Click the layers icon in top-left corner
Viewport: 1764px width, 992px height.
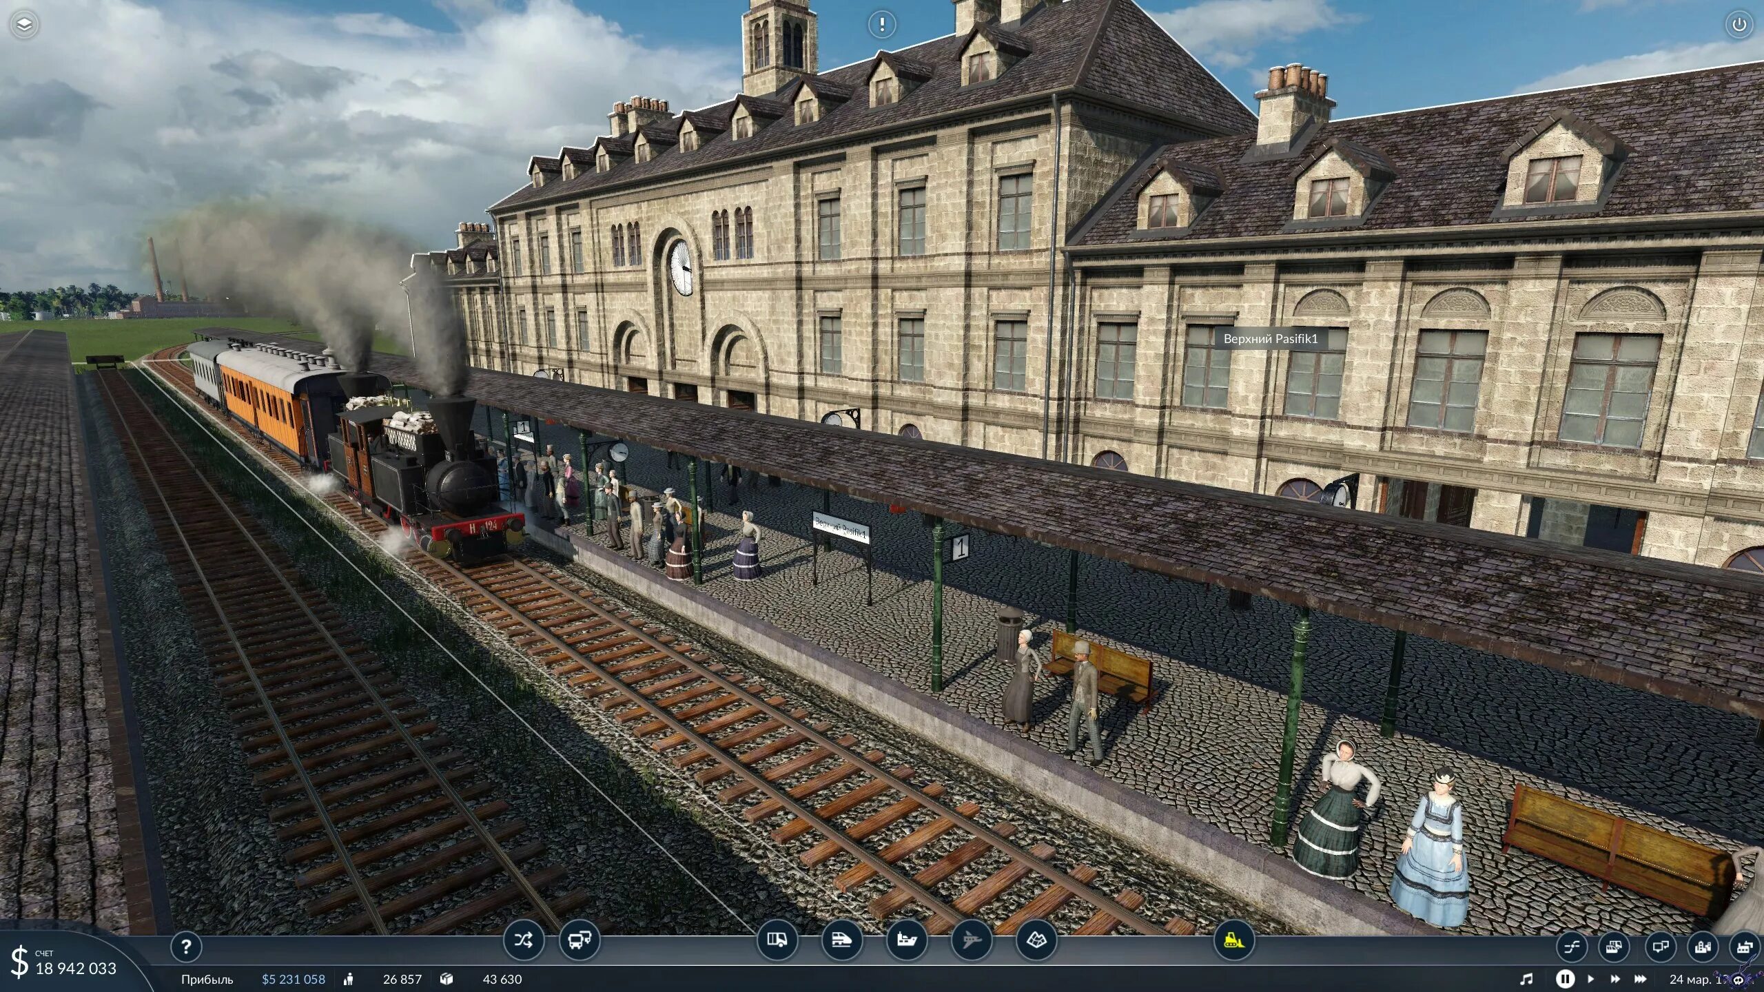tap(24, 24)
